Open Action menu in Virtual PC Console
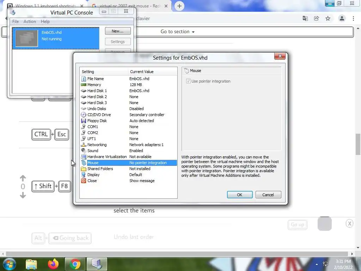Image resolution: width=361 pixels, height=271 pixels. 30,22
